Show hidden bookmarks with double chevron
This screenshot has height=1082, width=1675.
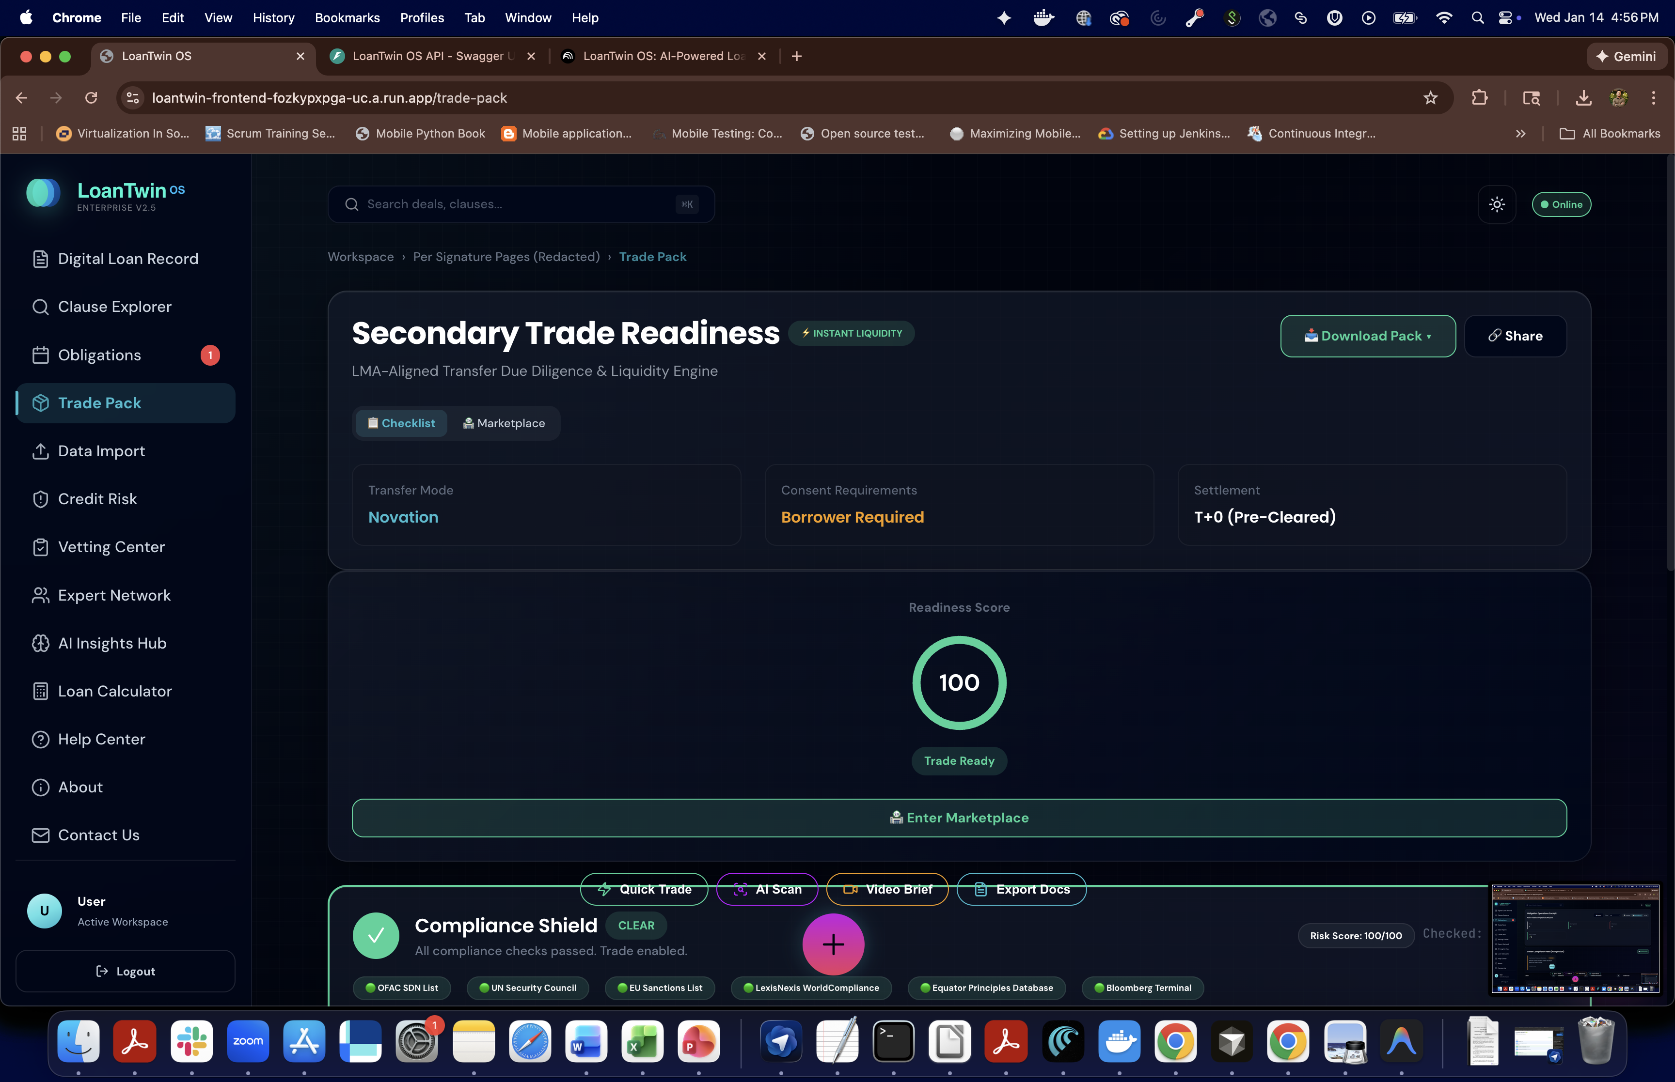point(1520,134)
